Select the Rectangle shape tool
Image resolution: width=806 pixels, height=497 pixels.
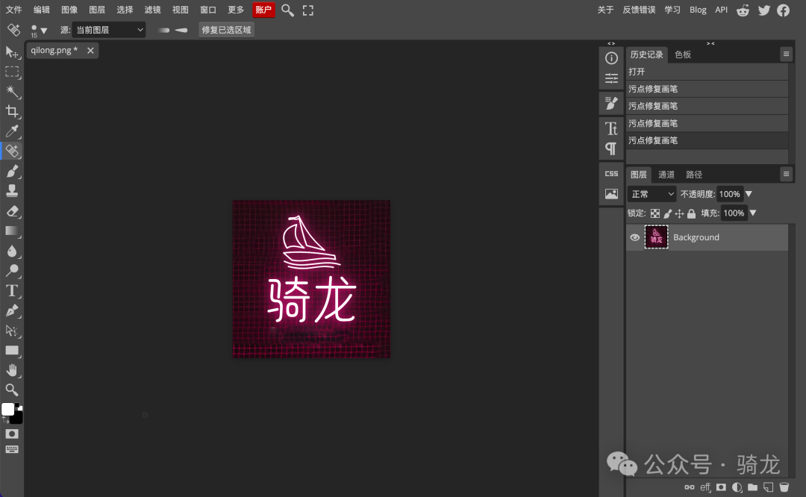click(12, 351)
